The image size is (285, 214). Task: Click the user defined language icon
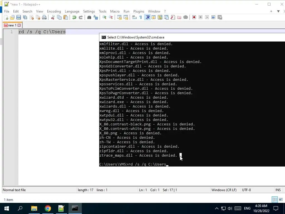[154, 17]
